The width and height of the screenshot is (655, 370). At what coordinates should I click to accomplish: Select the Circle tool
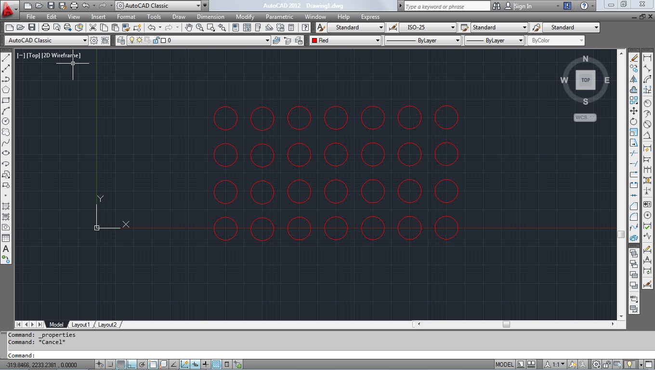pyautogui.click(x=6, y=121)
